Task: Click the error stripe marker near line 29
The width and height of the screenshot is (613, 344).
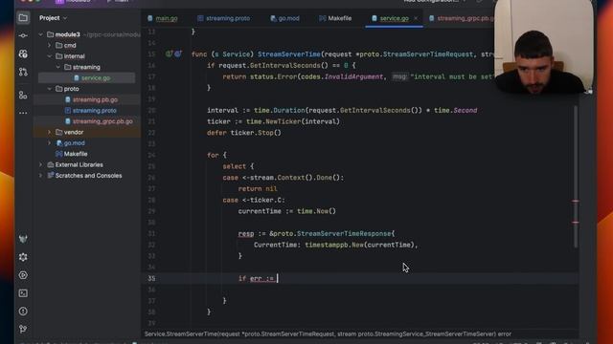Action: [576, 202]
